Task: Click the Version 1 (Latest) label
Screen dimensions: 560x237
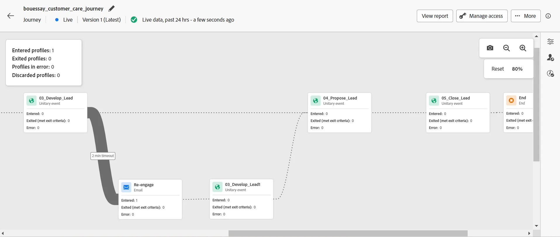Action: pyautogui.click(x=101, y=20)
